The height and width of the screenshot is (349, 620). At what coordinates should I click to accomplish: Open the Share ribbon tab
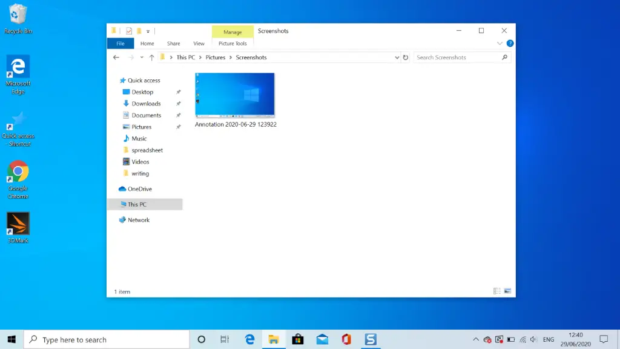[x=174, y=44]
